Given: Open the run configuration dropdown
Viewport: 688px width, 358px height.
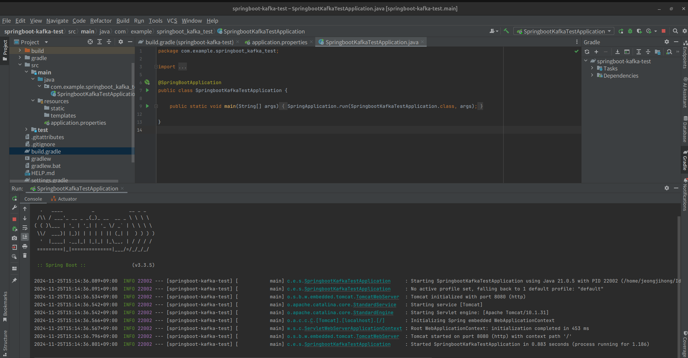Looking at the screenshot, I should tap(564, 31).
